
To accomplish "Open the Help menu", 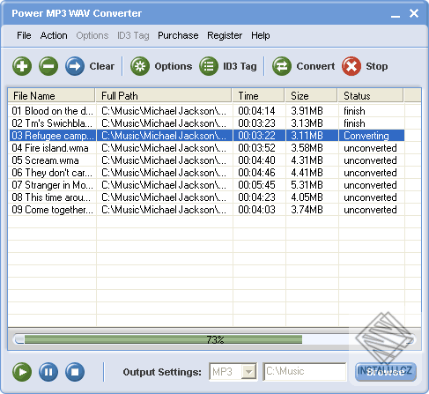I will (x=261, y=35).
